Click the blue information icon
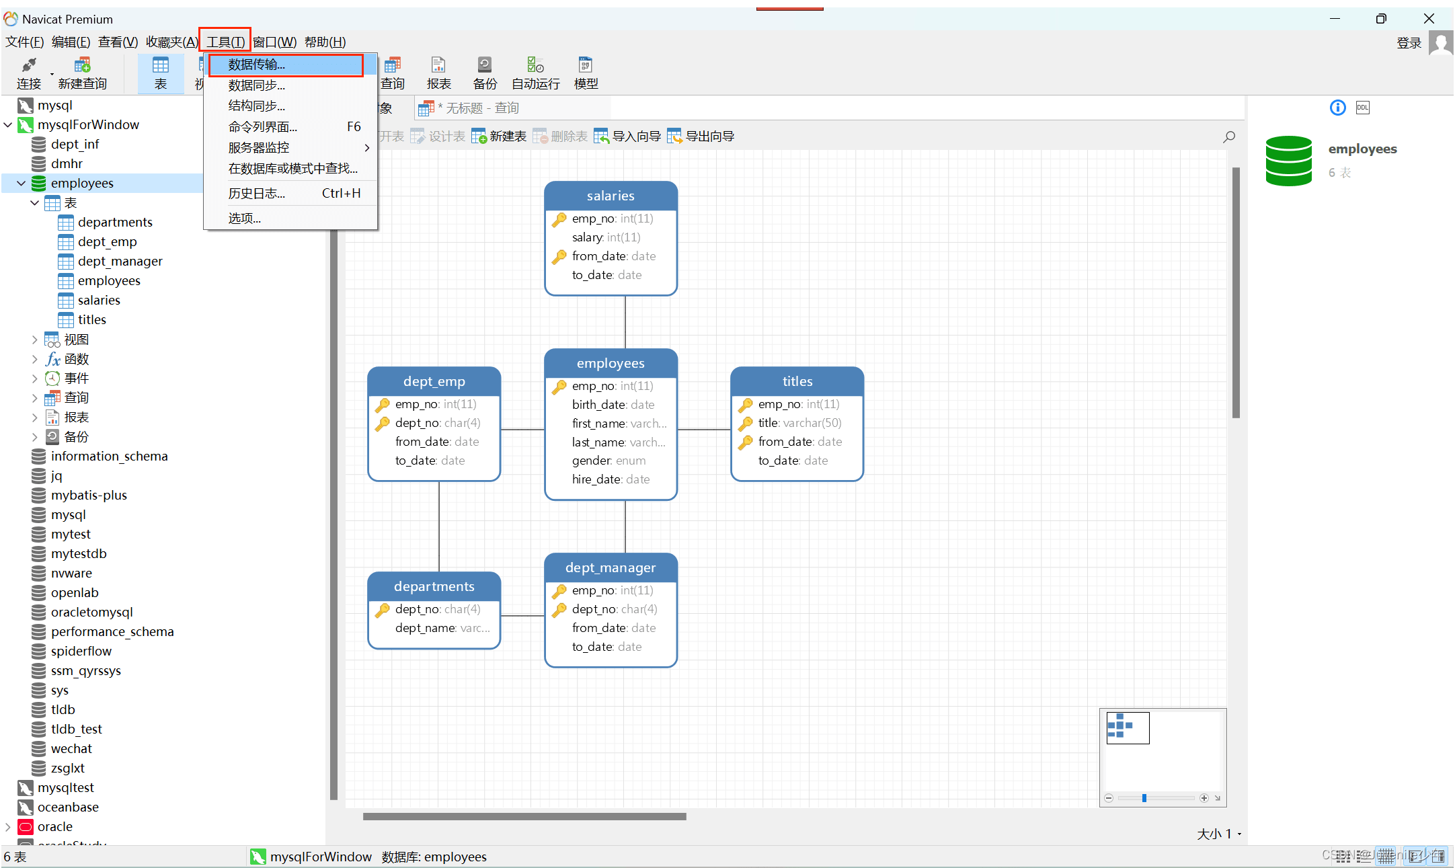This screenshot has height=868, width=1455. point(1337,108)
